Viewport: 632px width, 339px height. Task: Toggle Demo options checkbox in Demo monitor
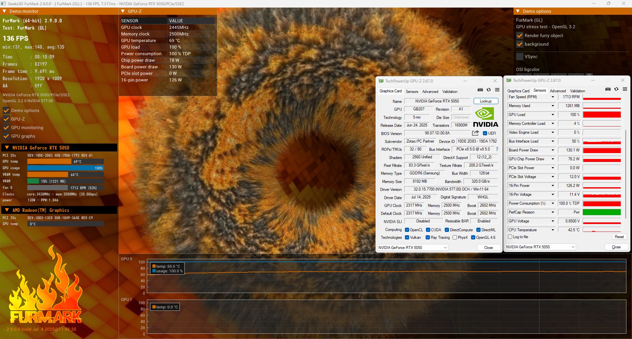(x=6, y=110)
